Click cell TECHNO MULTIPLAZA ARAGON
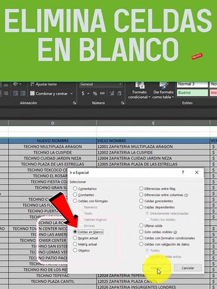Viewport: 217px width, 289px height. (x=52, y=146)
